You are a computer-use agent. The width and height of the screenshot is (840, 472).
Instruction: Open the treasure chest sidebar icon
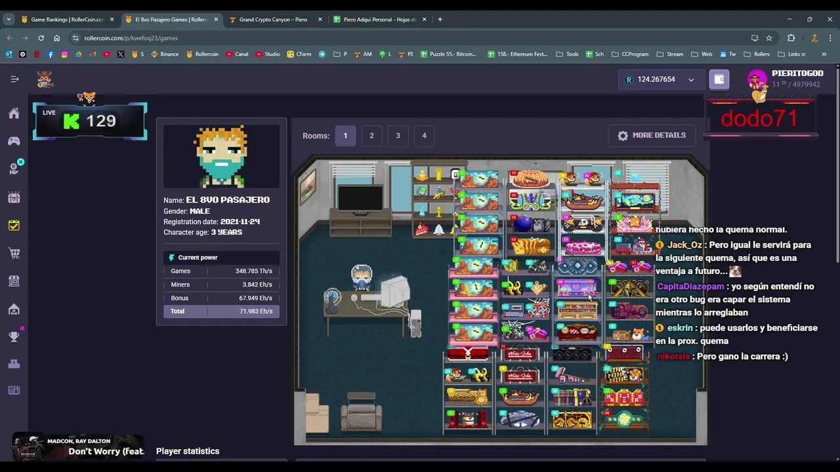(14, 197)
